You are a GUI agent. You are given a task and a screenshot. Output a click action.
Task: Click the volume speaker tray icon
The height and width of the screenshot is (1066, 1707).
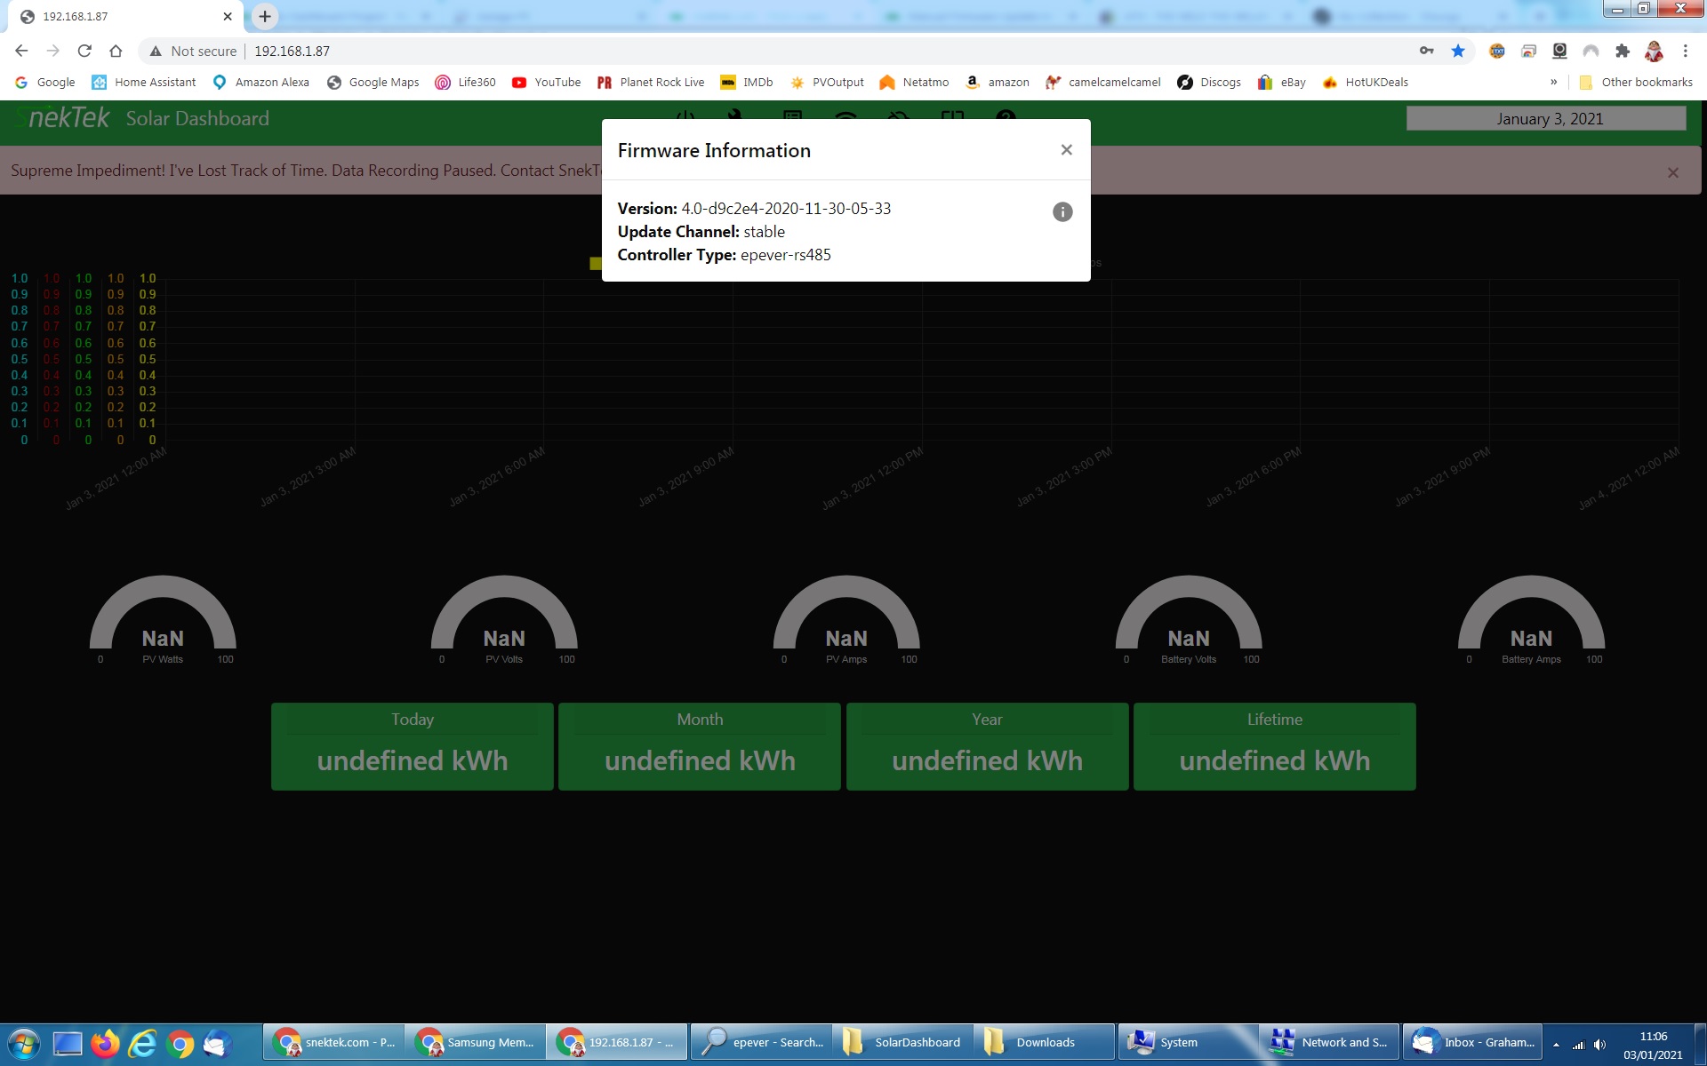(1599, 1045)
